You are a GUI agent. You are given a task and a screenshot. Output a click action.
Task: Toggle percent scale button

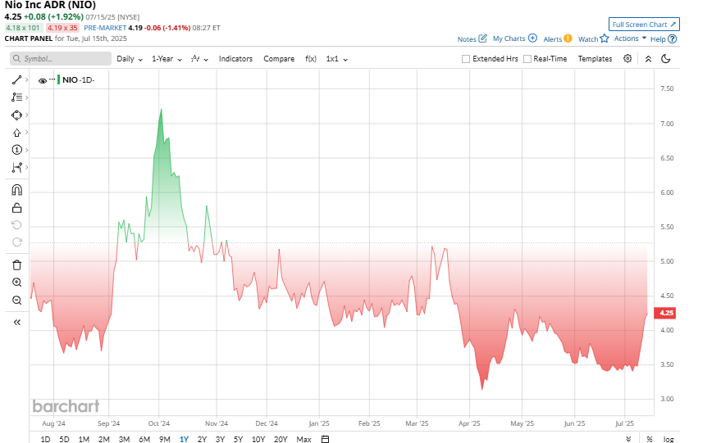click(x=650, y=440)
